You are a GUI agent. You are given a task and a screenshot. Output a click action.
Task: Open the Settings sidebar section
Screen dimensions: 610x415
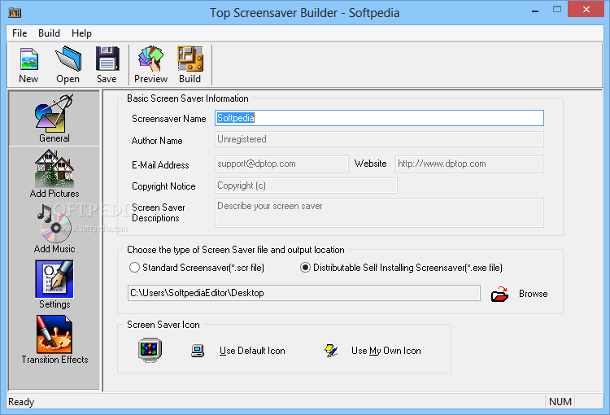point(54,285)
